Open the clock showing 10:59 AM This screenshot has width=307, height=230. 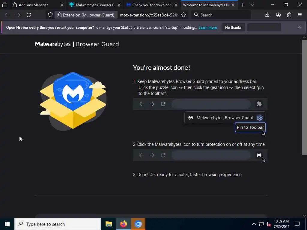281,224
